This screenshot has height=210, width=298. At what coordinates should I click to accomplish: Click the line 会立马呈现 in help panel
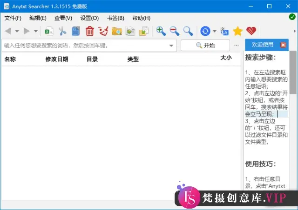point(259,114)
